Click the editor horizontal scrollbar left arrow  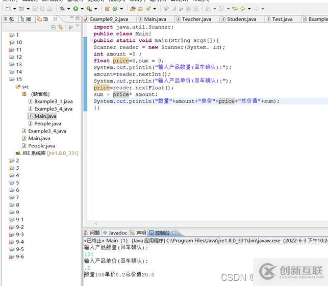[96, 223]
